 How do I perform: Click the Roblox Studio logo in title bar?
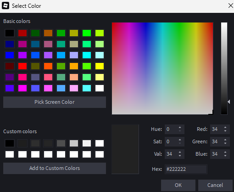point(6,6)
